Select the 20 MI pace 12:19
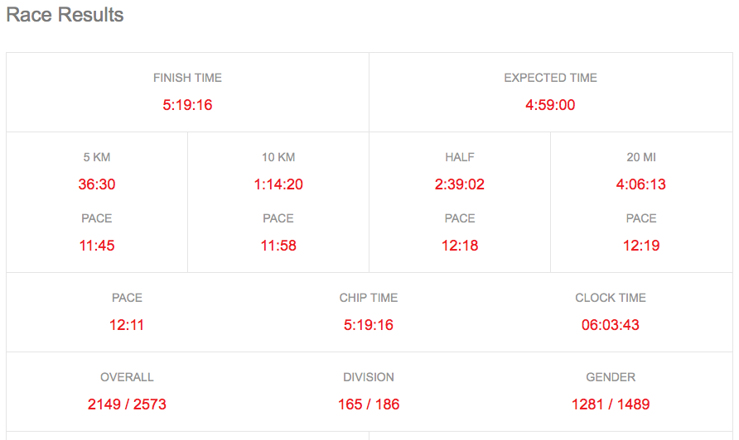 641,246
